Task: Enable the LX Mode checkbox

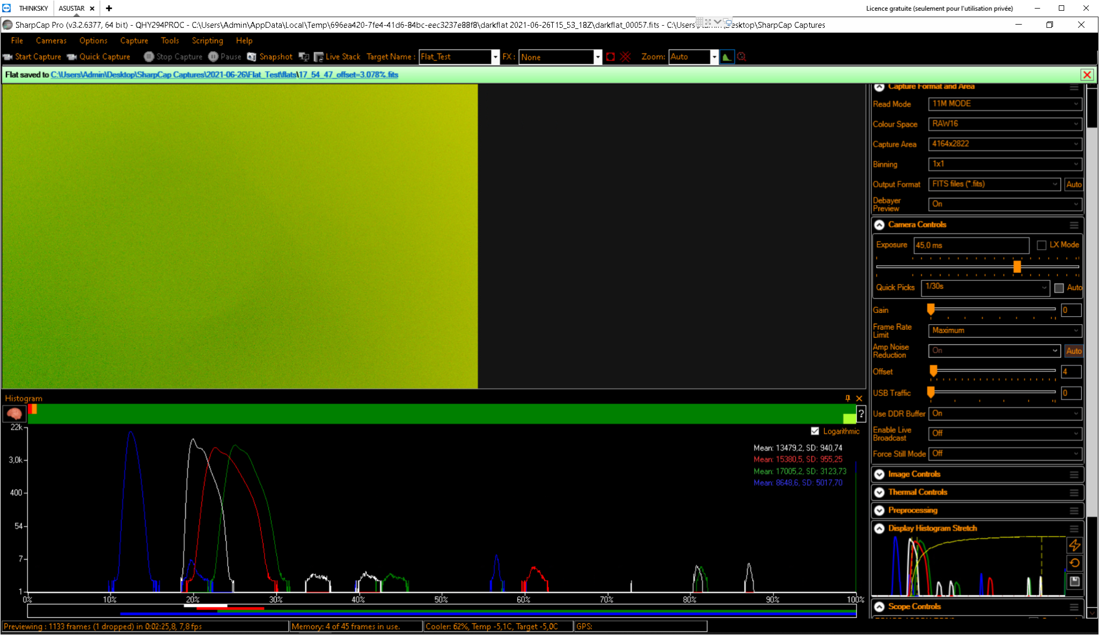Action: tap(1041, 245)
